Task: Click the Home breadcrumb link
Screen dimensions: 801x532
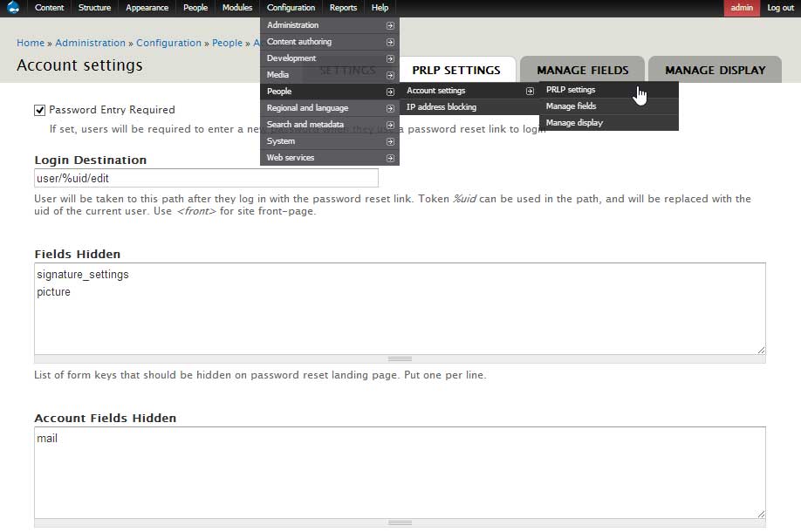Action: click(31, 42)
